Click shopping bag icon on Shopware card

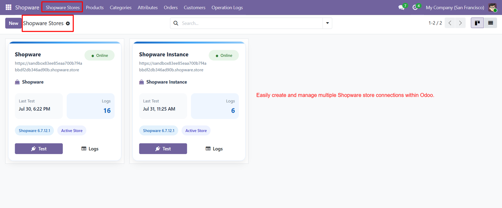point(17,82)
